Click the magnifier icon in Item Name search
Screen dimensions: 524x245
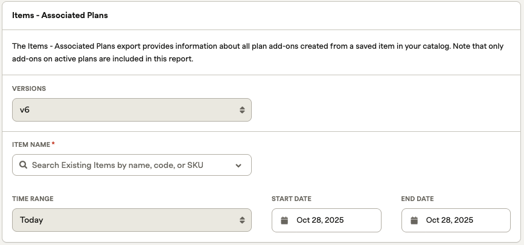(23, 165)
